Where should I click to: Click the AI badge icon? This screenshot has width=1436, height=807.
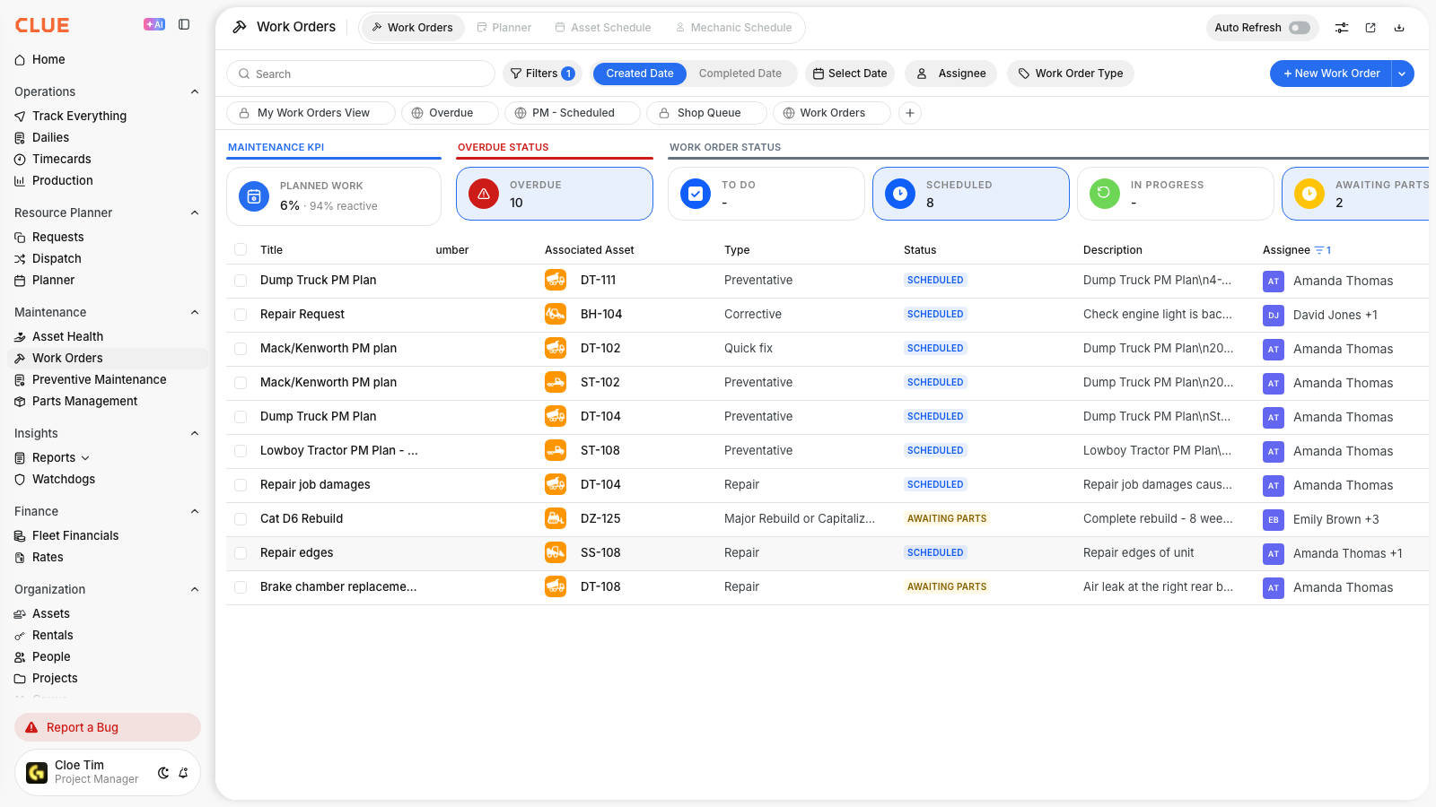click(x=154, y=25)
